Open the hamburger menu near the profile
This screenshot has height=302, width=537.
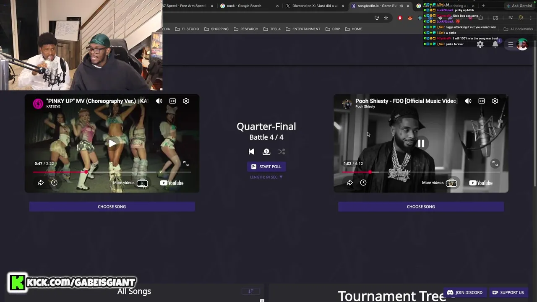tap(511, 44)
